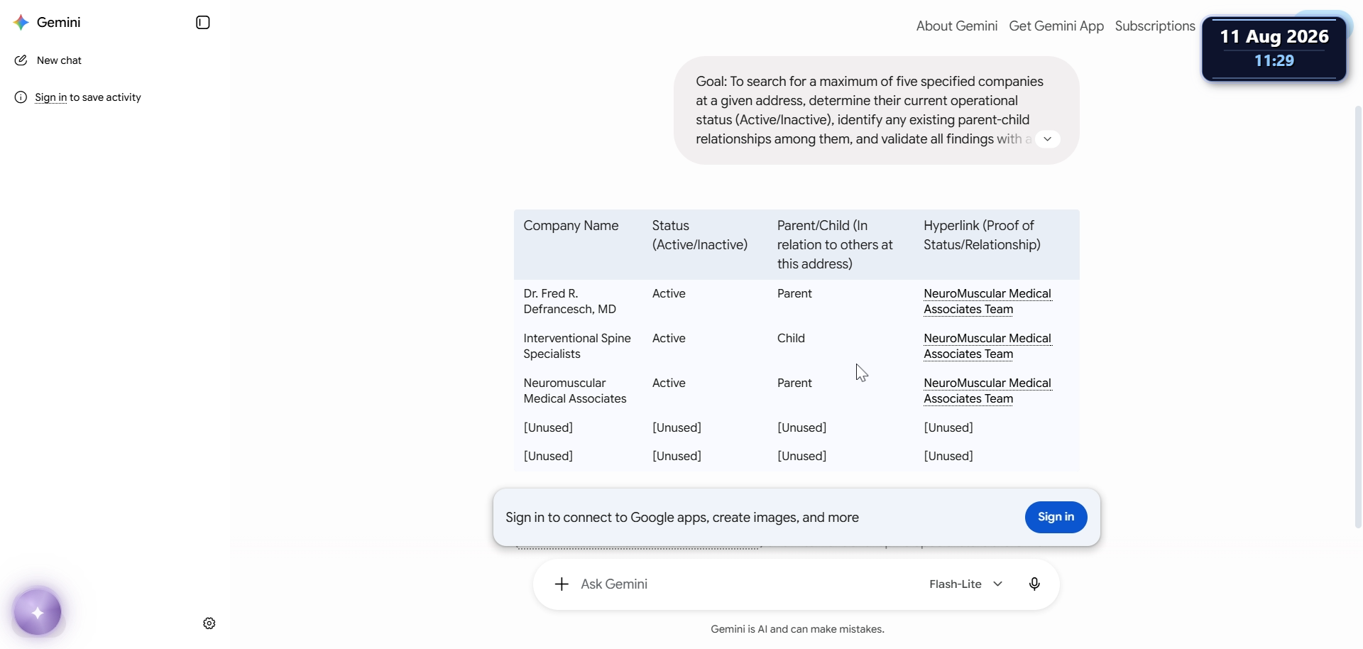Click the purple sparkle floating button
Image resolution: width=1363 pixels, height=649 pixels.
(38, 612)
